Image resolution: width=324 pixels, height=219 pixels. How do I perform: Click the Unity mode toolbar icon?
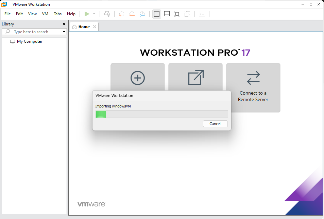click(187, 14)
